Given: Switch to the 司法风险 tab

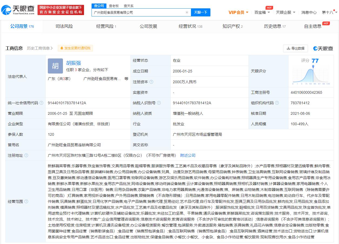Looking at the screenshot, I should click(x=64, y=26).
